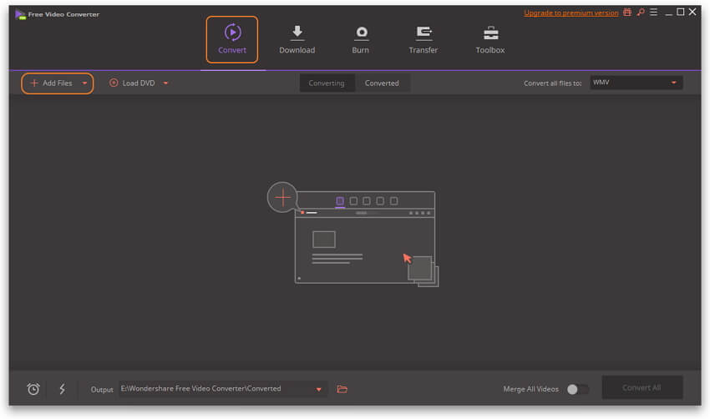Switch to the Converted tab

[x=382, y=83]
